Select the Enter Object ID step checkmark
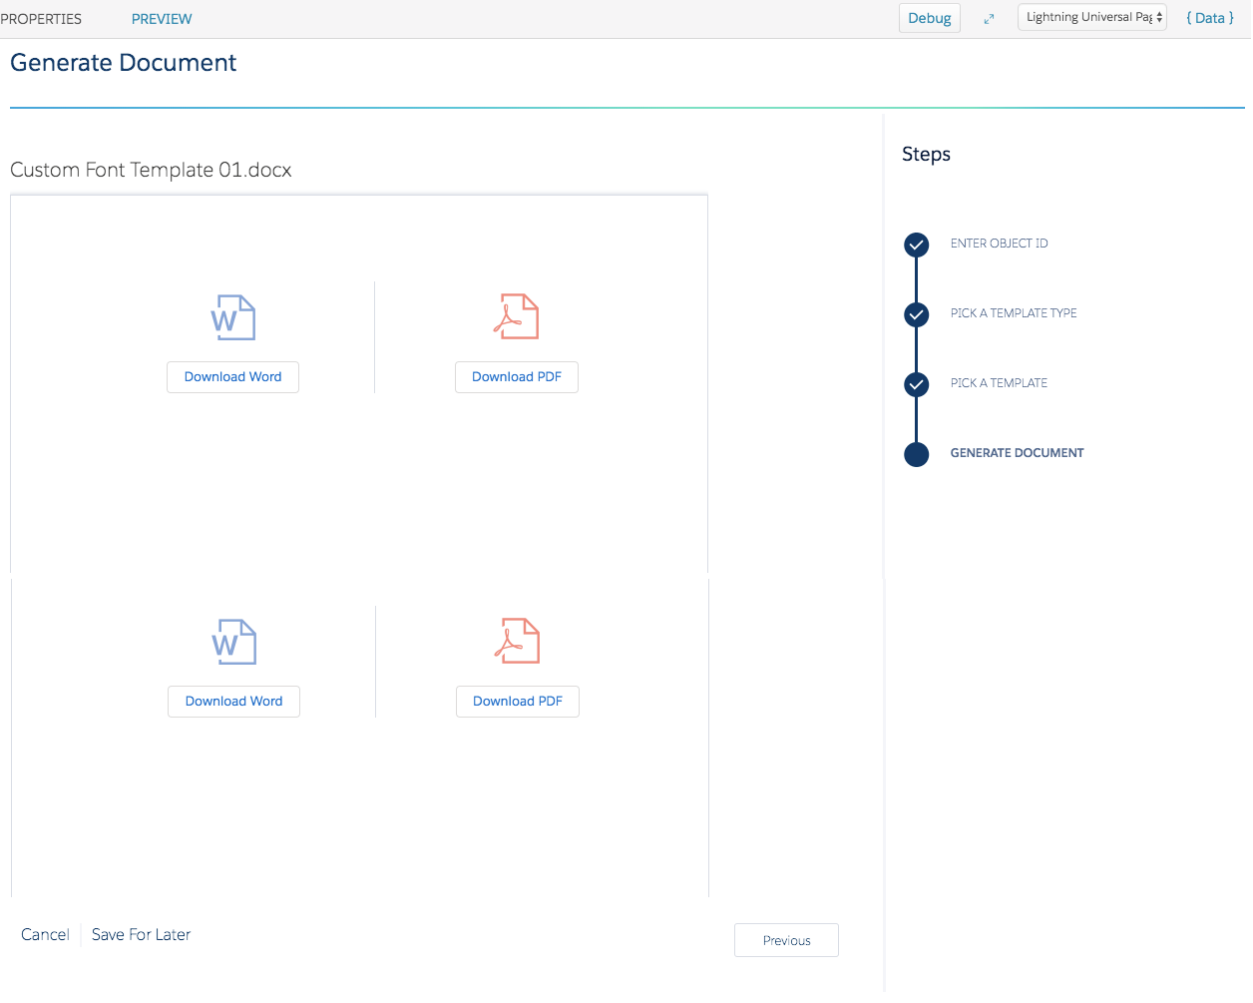The image size is (1253, 1003). (x=916, y=245)
